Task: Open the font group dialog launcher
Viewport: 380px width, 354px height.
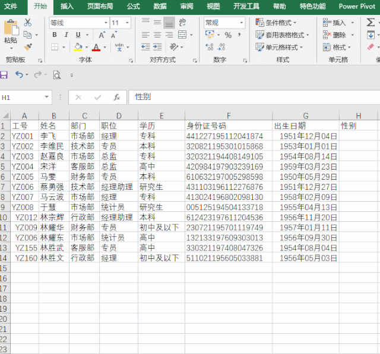Action: point(131,61)
